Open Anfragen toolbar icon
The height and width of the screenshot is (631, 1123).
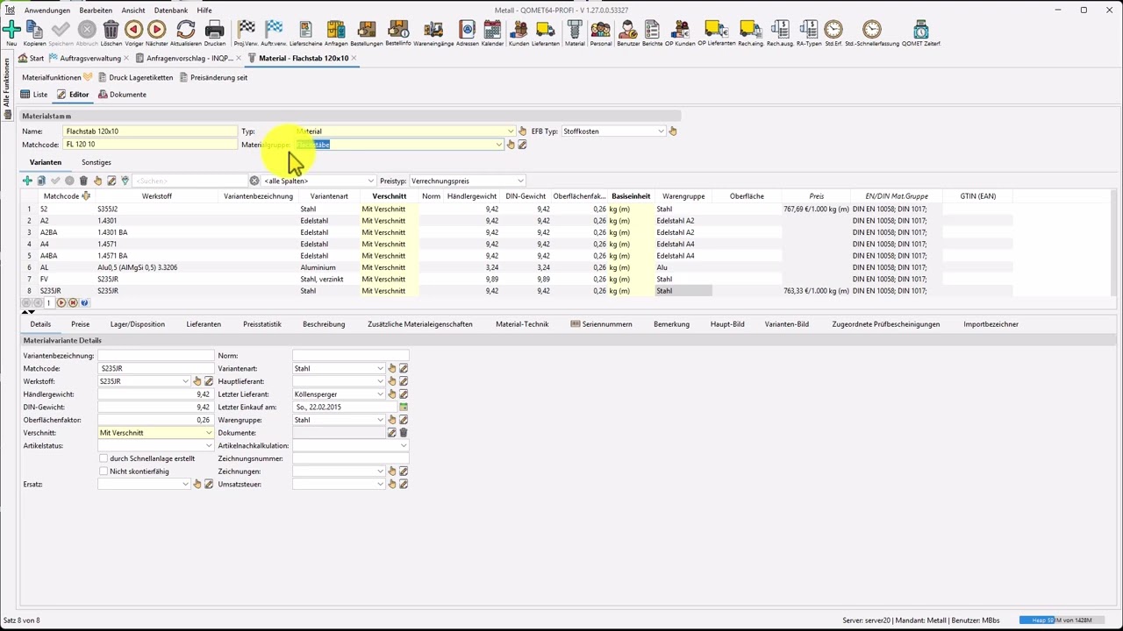tap(335, 30)
